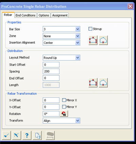136x144 pixels.
Task: Switch to the Options tab
Action: pos(44,15)
